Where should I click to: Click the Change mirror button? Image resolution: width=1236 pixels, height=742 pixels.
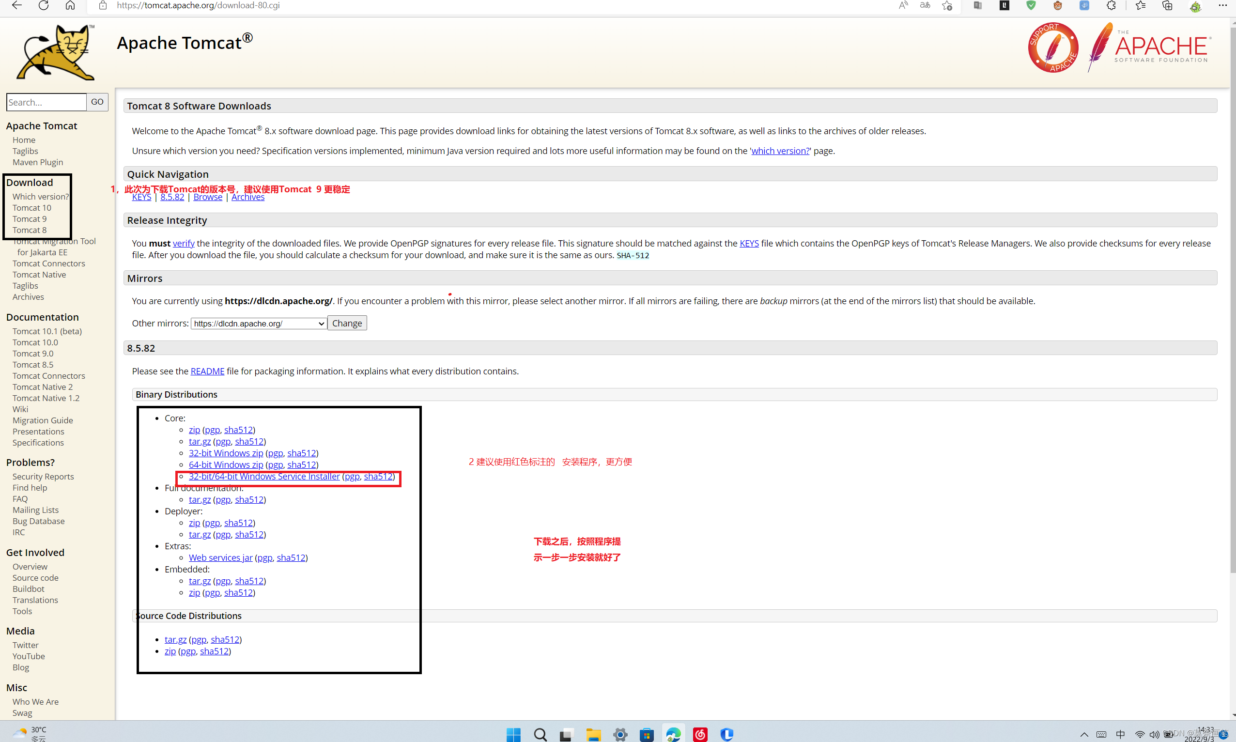tap(346, 323)
